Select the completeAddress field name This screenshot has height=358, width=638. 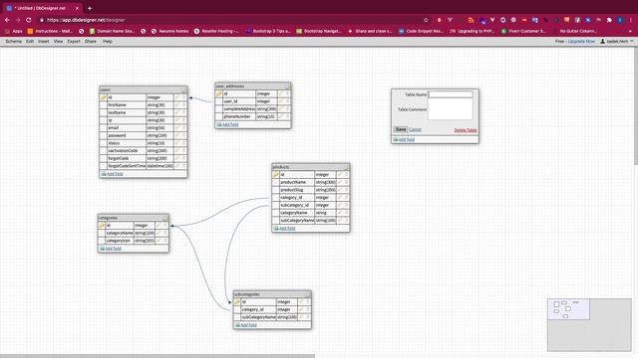[239, 109]
